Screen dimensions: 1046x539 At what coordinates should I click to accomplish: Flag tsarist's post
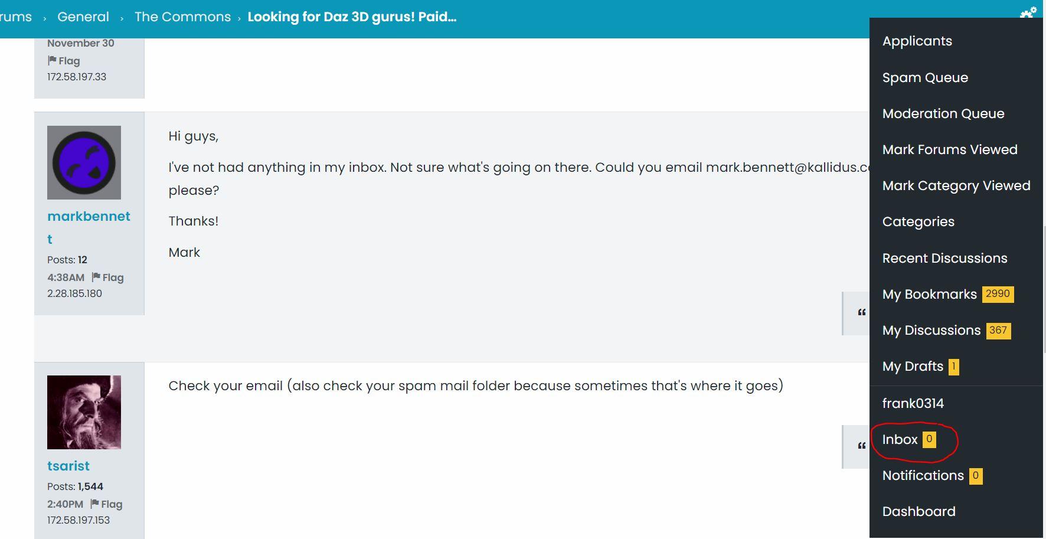coord(106,504)
